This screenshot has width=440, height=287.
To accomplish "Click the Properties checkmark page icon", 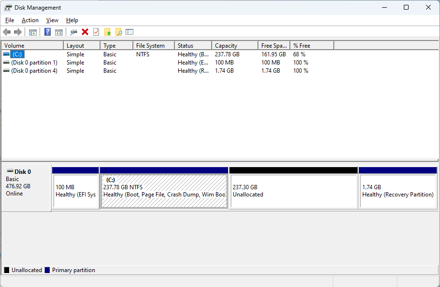I will (96, 32).
